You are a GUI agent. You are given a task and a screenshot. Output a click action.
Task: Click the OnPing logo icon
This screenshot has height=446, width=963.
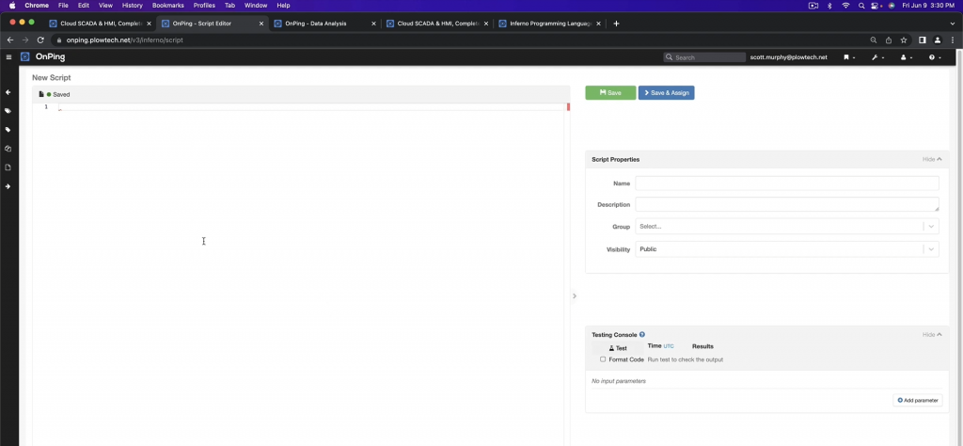(25, 57)
